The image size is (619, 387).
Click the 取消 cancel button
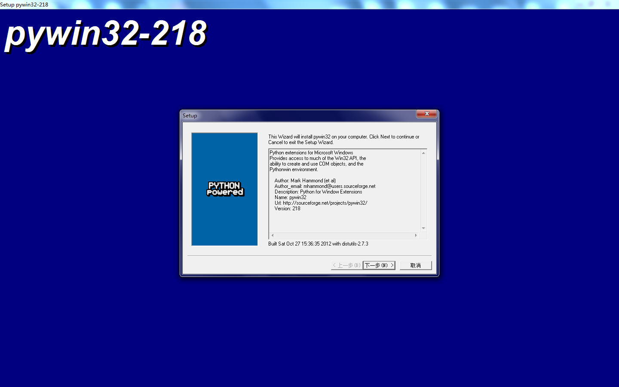pos(416,265)
